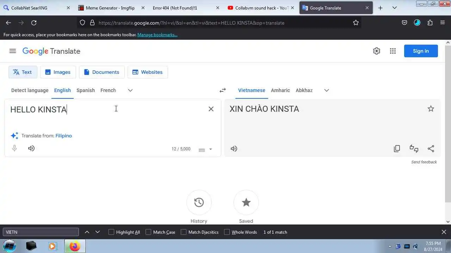451x253 pixels.
Task: Expand more source languages chevron
Action: (130, 90)
